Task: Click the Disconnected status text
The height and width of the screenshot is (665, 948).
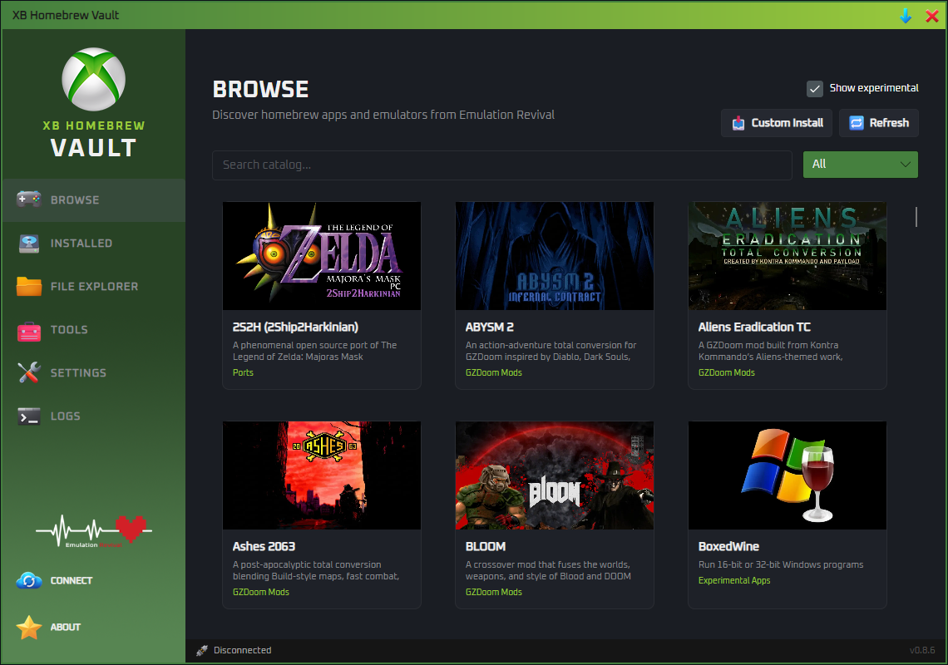Action: point(243,651)
